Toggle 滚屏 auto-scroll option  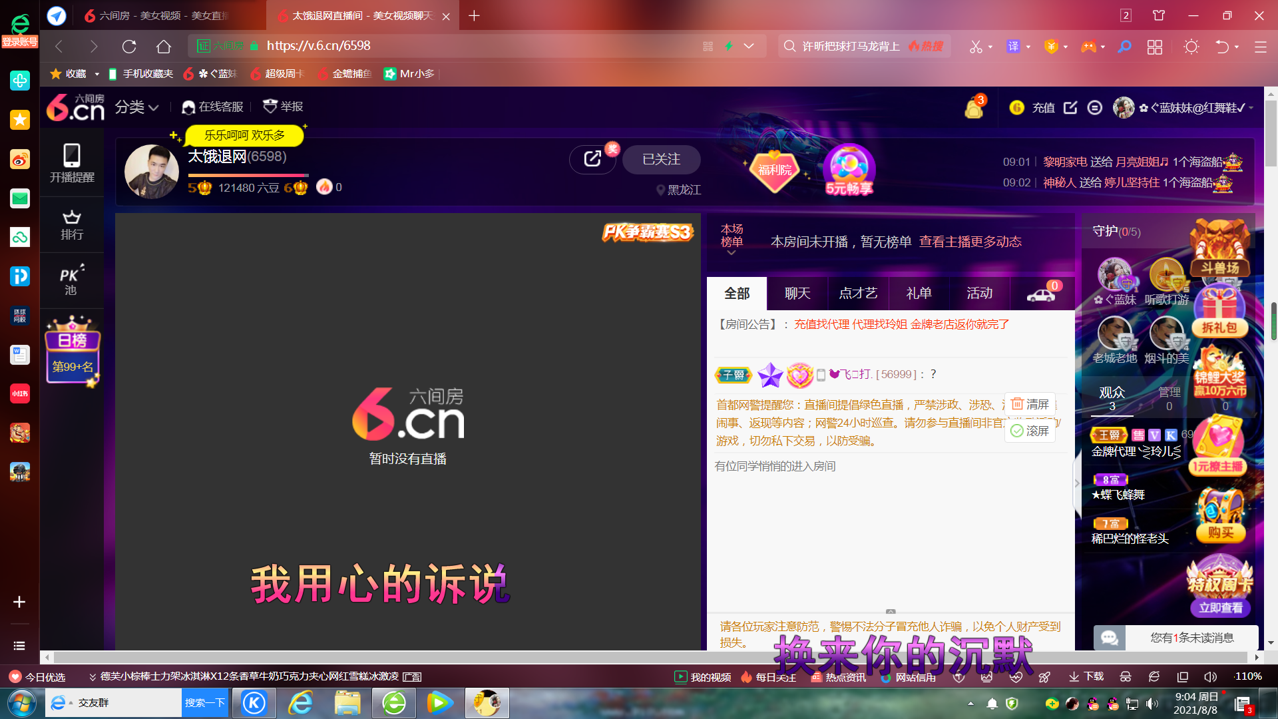pyautogui.click(x=1030, y=431)
